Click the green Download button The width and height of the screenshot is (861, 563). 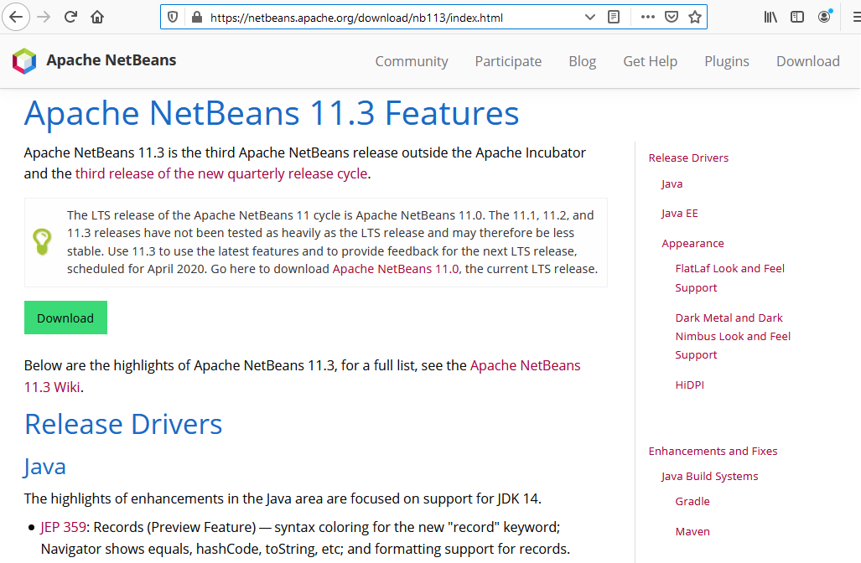pos(65,318)
